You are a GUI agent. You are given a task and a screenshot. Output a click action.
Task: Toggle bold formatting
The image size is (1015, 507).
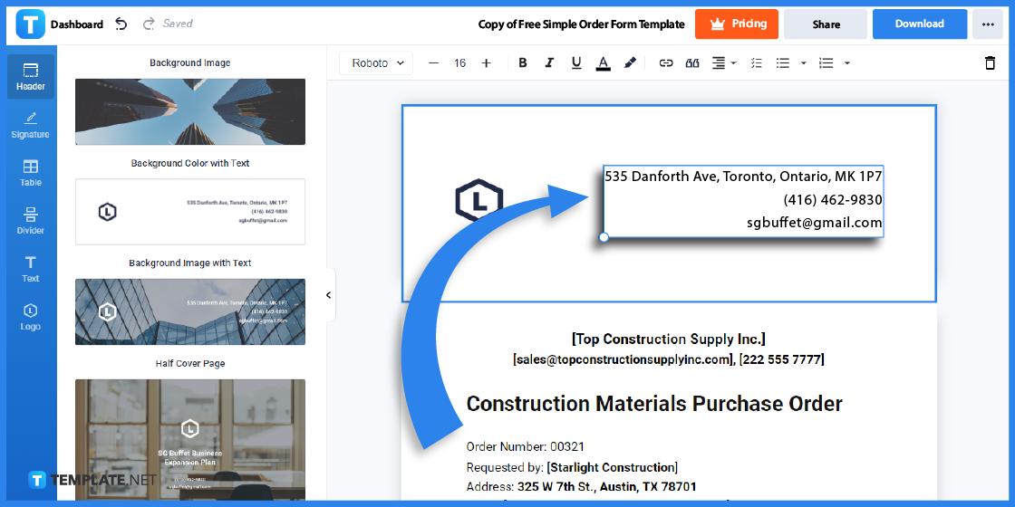pyautogui.click(x=523, y=63)
